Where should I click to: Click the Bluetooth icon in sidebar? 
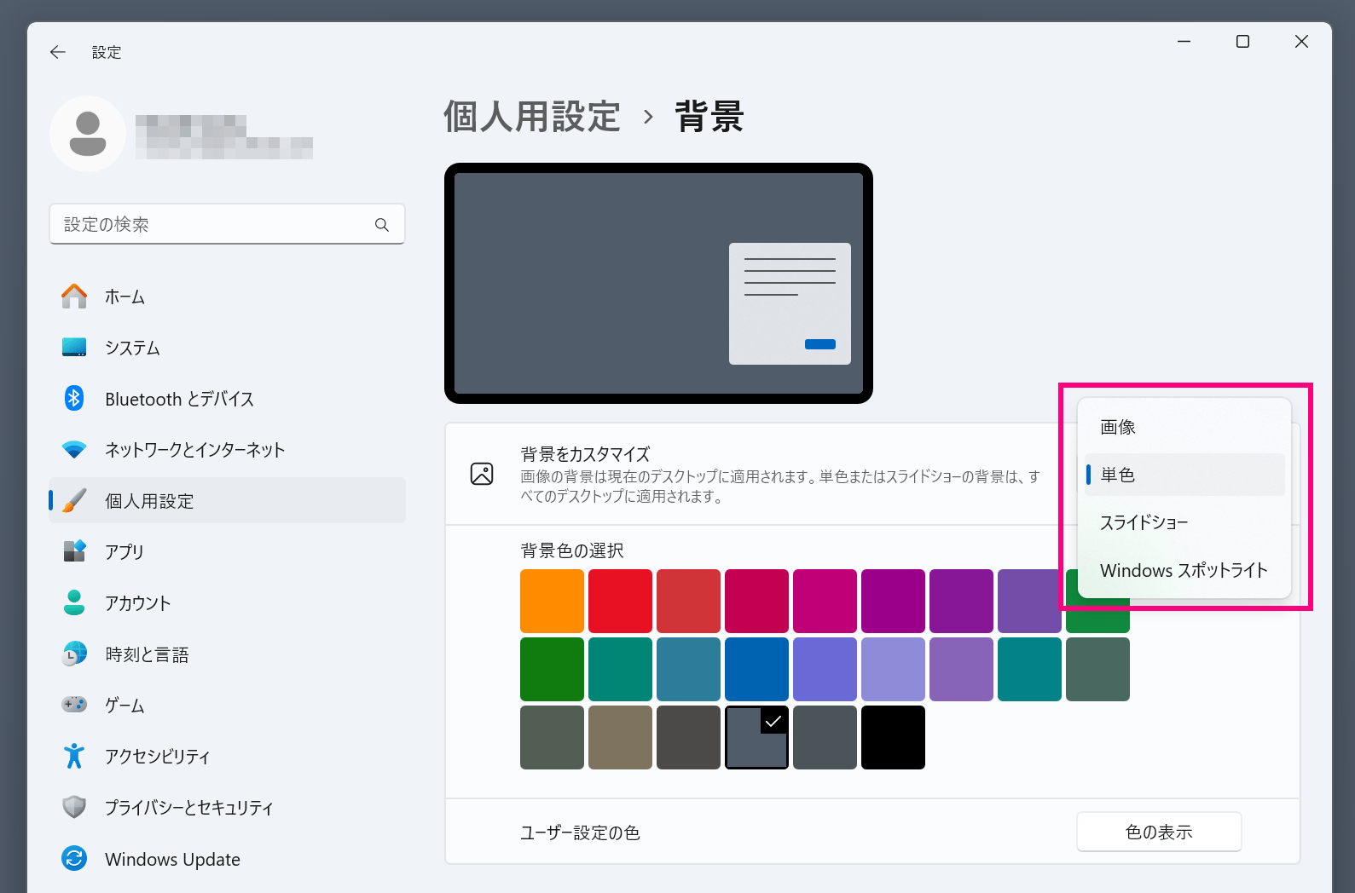(x=74, y=399)
